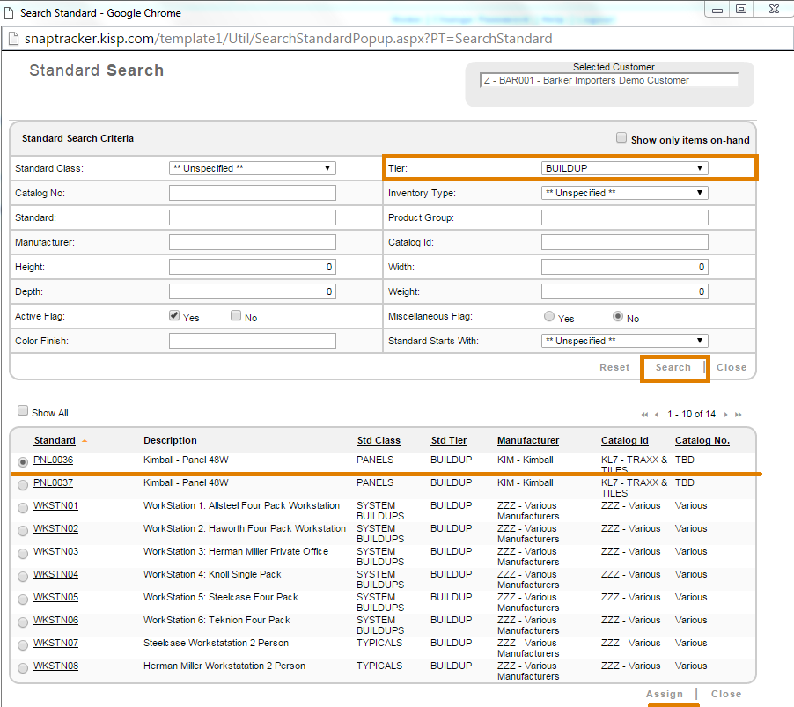
Task: Go to previous results page arrow
Action: (x=657, y=415)
